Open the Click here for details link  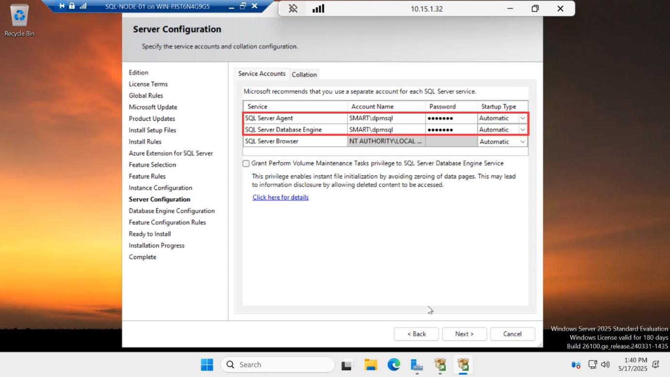(280, 197)
